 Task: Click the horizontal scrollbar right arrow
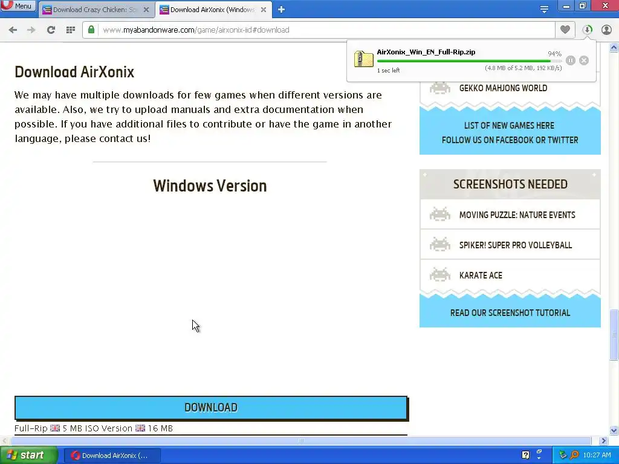pos(603,440)
